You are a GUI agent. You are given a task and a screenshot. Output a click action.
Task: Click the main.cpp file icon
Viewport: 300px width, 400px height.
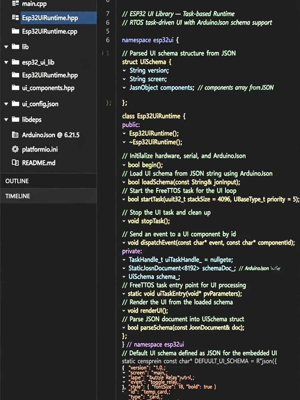click(15, 4)
